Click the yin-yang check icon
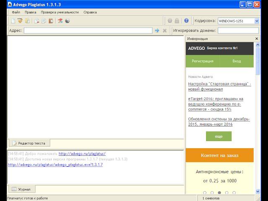268x201 pixels. (x=67, y=21)
